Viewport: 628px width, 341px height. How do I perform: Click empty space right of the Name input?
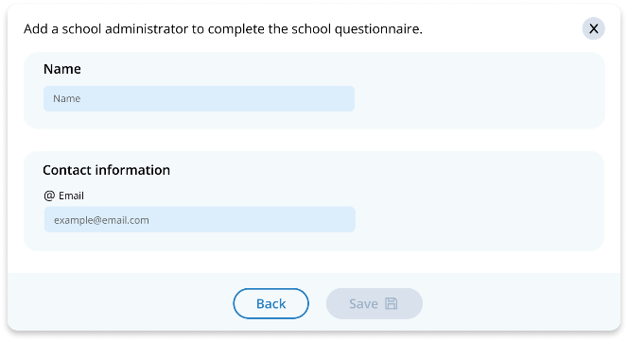tap(477, 98)
